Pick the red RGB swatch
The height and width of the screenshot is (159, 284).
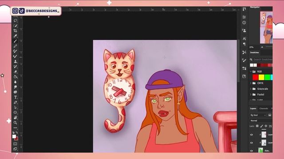tap(256, 77)
